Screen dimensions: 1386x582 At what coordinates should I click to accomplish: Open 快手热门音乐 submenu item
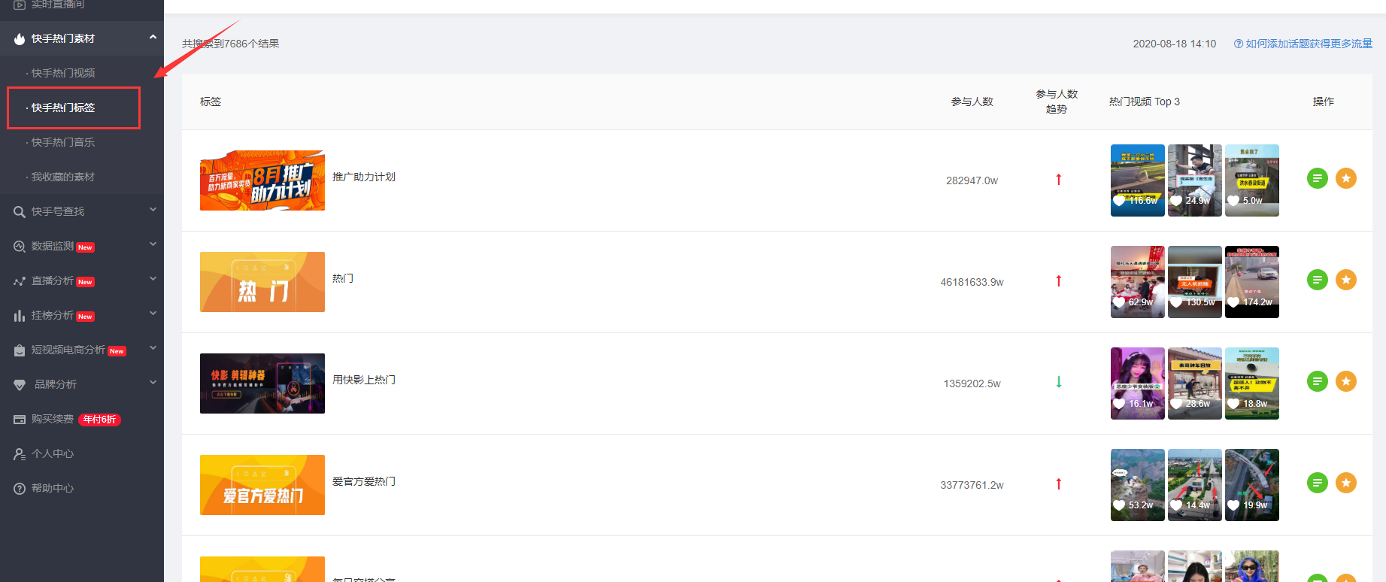(62, 142)
